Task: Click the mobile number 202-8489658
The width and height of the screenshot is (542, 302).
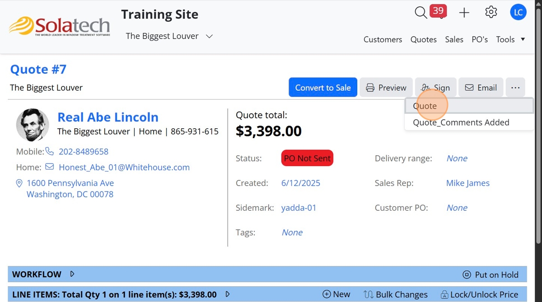Action: (x=84, y=151)
